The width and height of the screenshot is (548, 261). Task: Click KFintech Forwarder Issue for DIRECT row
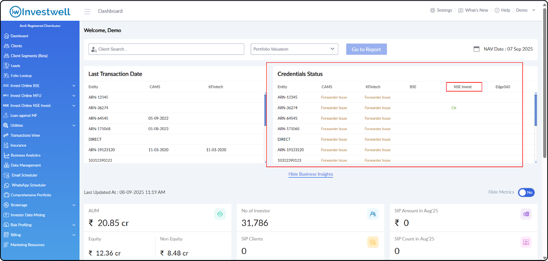(x=377, y=139)
